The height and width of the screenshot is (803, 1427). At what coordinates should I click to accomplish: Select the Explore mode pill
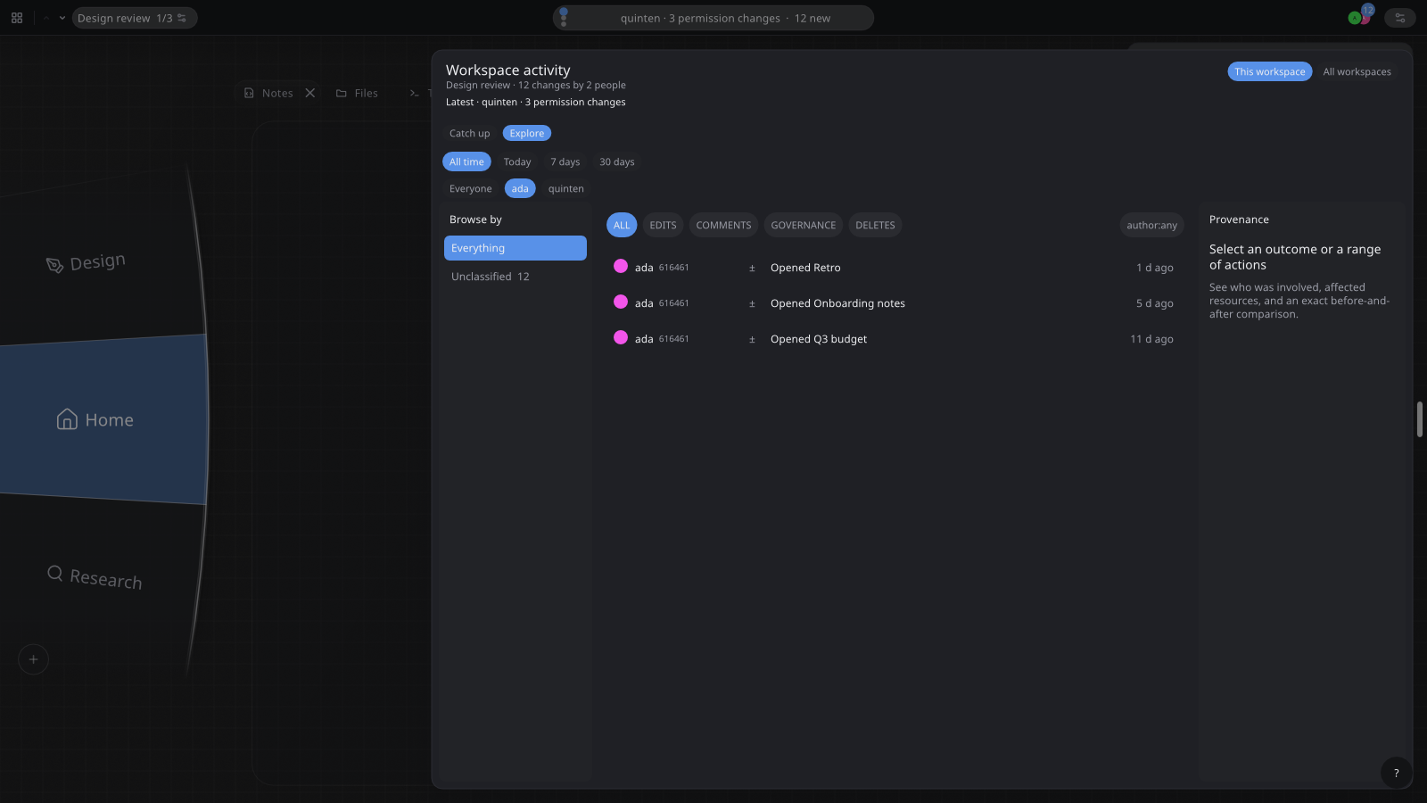(x=527, y=133)
